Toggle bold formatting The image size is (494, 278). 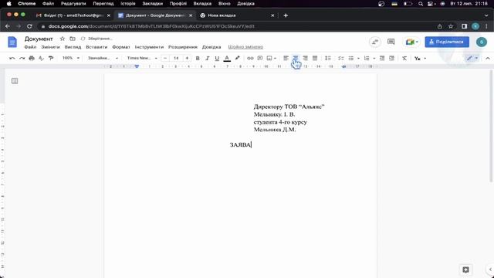tap(198, 59)
